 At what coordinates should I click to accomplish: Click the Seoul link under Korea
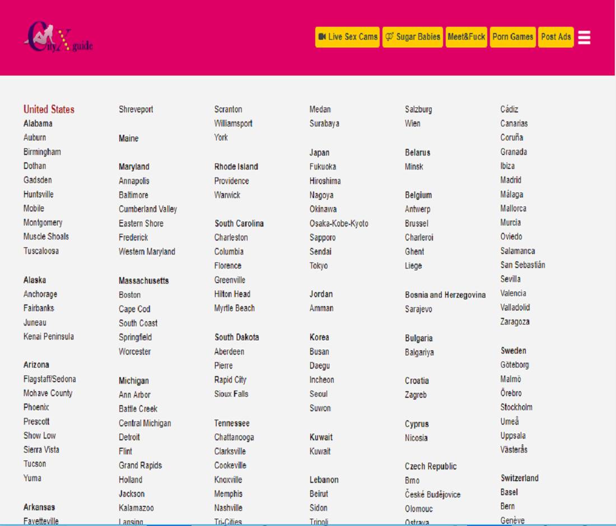319,393
